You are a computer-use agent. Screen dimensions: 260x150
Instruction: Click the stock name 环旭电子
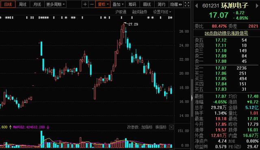235,6
